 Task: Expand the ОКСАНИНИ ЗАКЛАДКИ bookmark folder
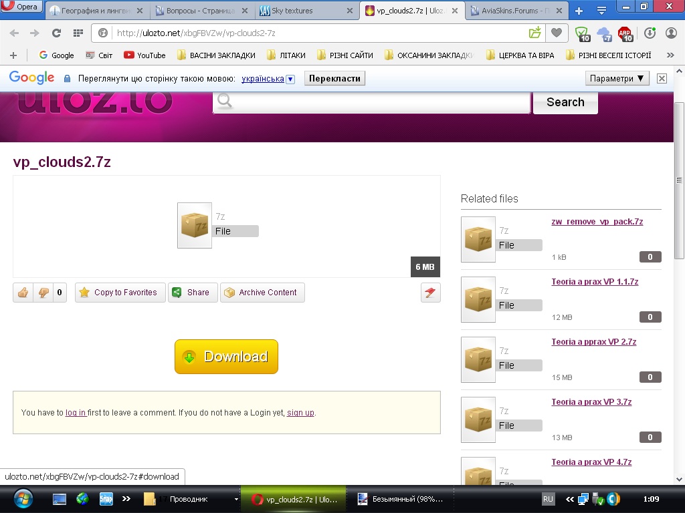[x=429, y=55]
